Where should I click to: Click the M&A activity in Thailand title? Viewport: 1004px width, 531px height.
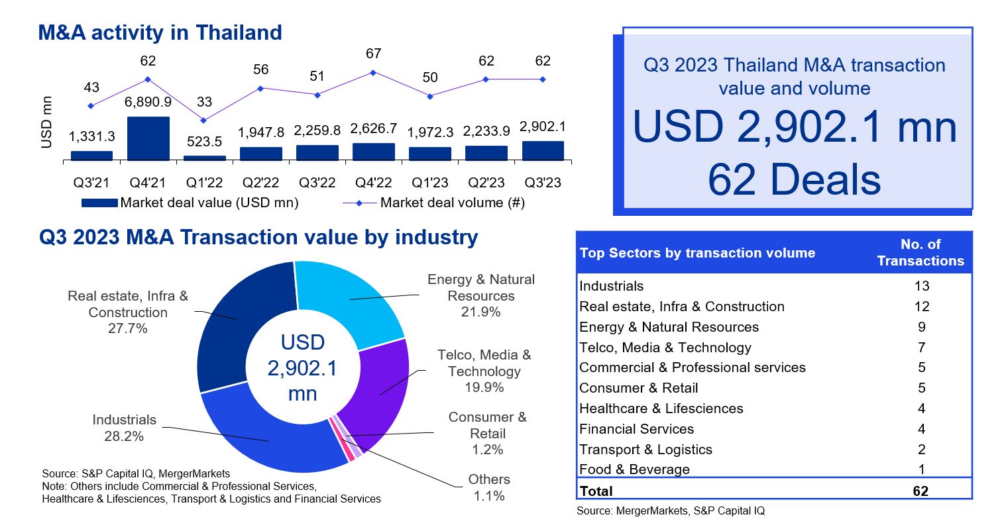[160, 32]
